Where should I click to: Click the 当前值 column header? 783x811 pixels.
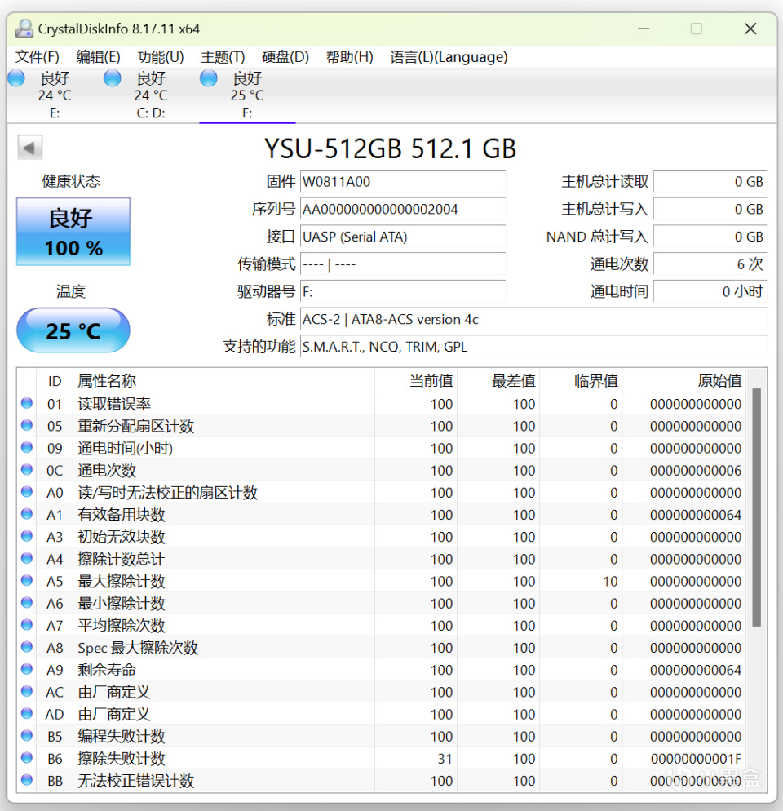416,381
